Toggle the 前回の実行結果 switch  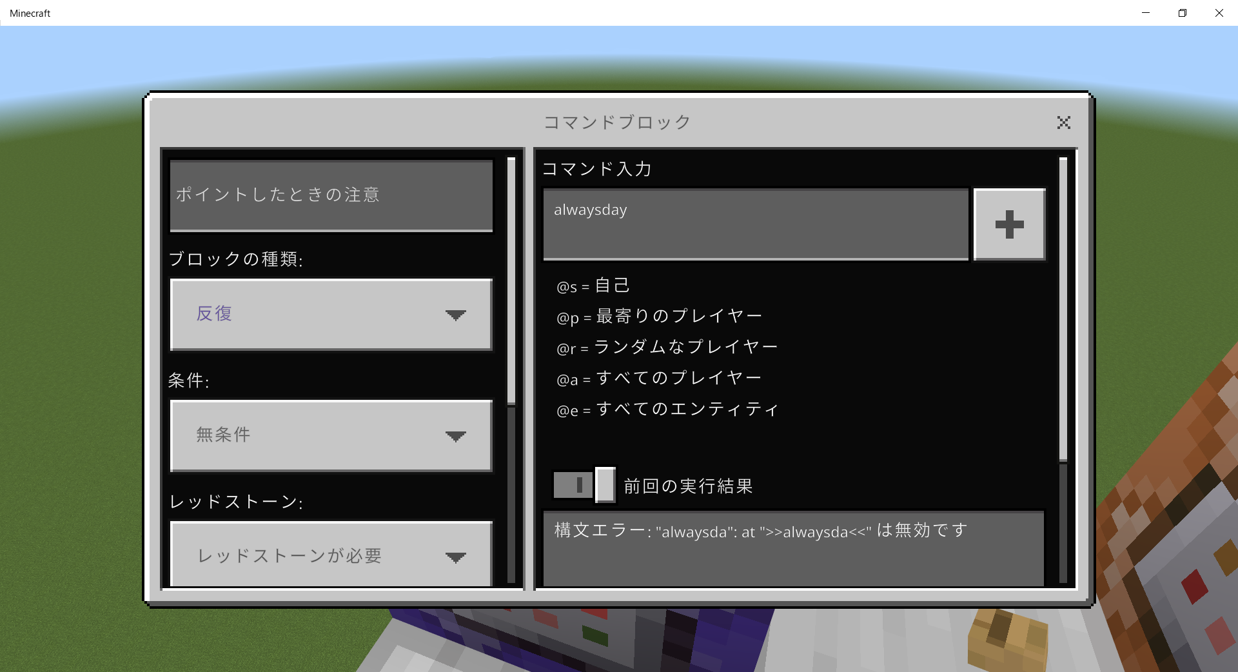click(584, 484)
